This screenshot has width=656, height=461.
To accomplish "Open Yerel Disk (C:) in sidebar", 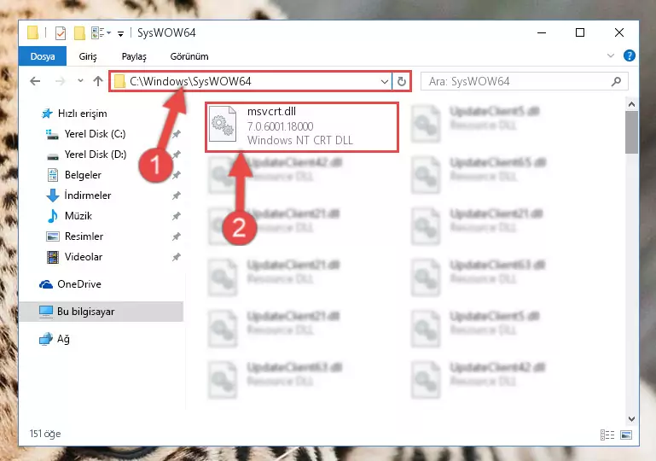I will [x=95, y=134].
